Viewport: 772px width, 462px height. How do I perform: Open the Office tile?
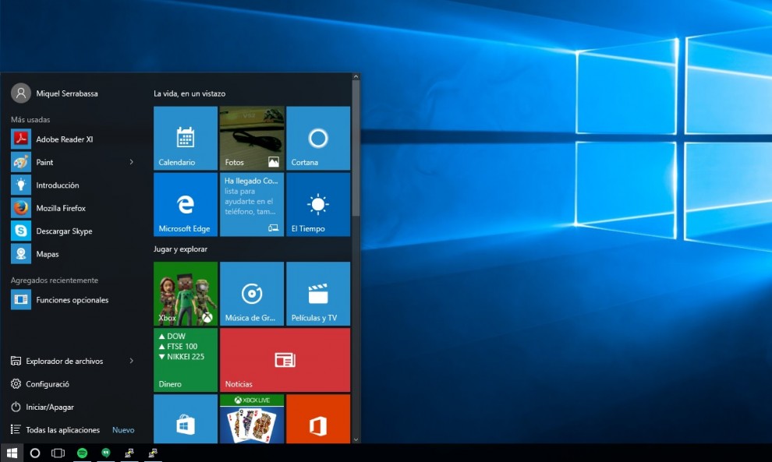click(x=318, y=419)
